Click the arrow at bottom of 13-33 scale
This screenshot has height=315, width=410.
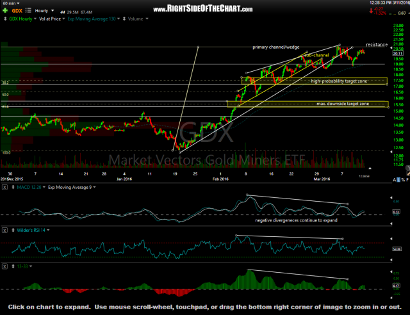click(391, 298)
